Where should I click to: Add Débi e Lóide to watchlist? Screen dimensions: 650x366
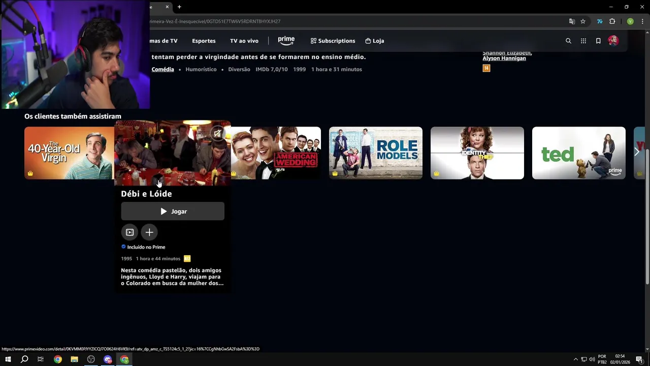149,232
